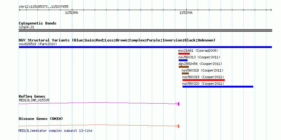Click the nsv560318 brown variant bar
Viewport: 281px width, 140px height.
click(x=185, y=73)
